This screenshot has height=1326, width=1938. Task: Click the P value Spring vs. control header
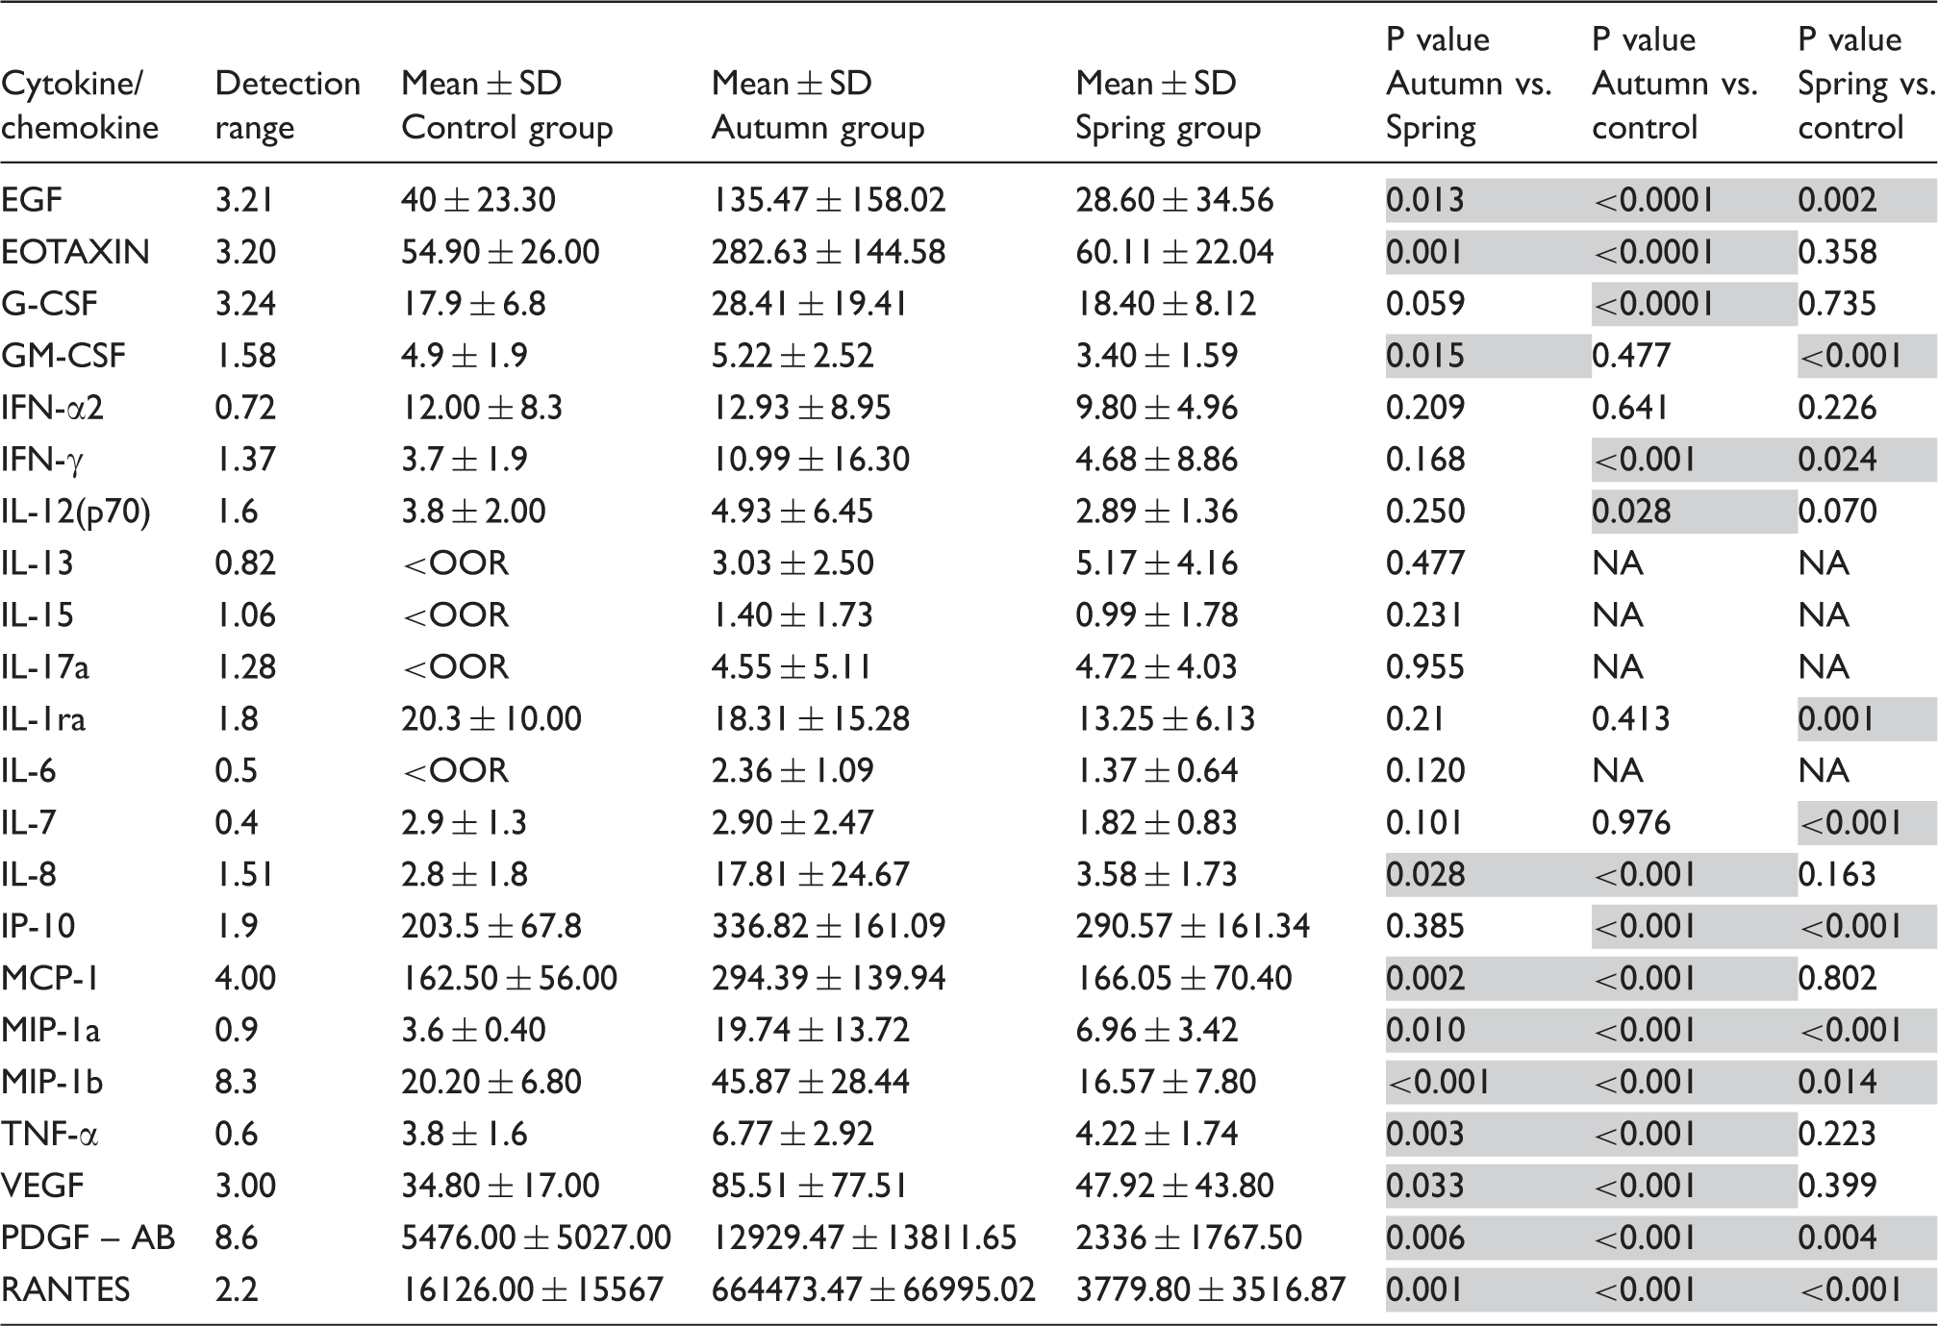point(1865,84)
